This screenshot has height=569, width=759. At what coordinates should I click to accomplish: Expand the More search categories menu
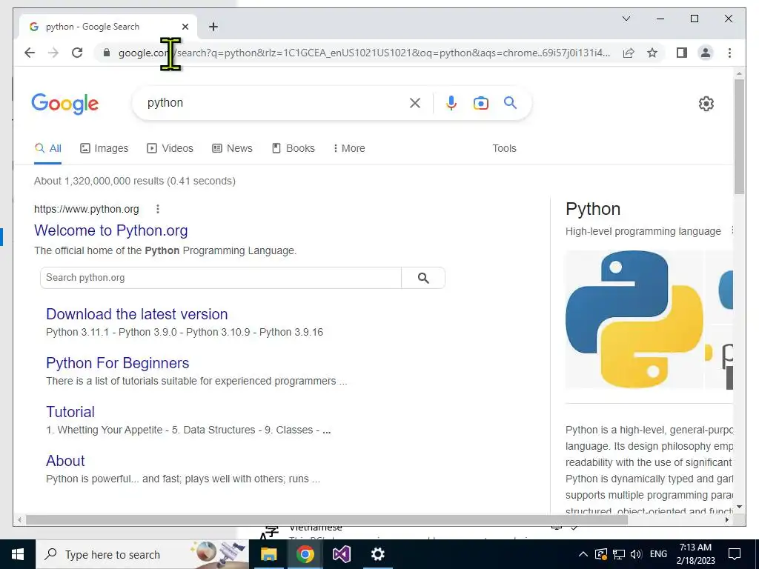[349, 148]
